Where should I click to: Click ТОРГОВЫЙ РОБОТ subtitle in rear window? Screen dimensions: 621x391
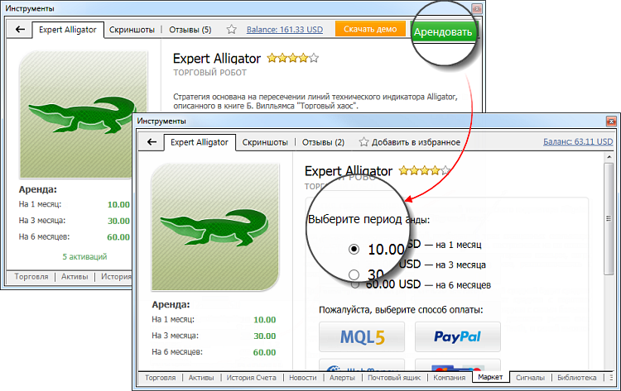pyautogui.click(x=210, y=73)
